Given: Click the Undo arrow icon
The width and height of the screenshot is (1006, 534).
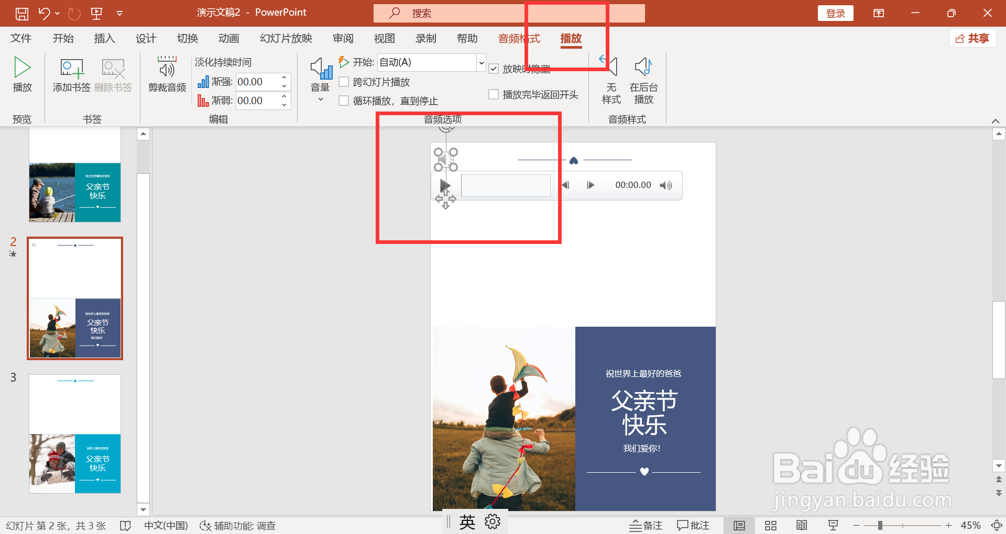Looking at the screenshot, I should click(x=44, y=14).
